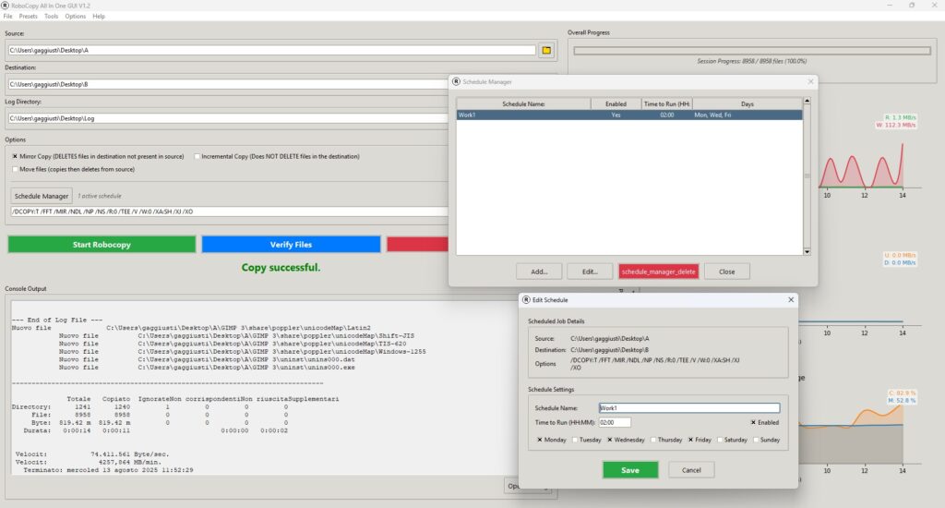Open the Help menu

pos(99,17)
